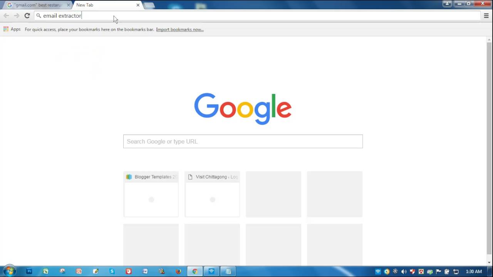Click the volume speaker tray icon
This screenshot has height=277, width=493.
(404, 272)
